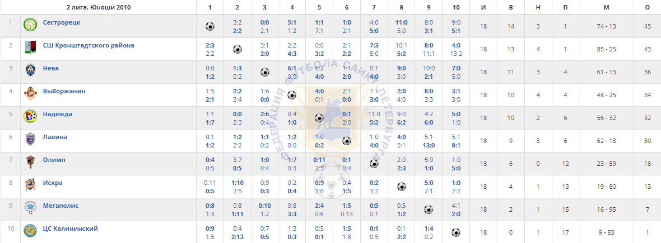Open the Выборжанин team link
The width and height of the screenshot is (661, 243).
click(x=64, y=91)
